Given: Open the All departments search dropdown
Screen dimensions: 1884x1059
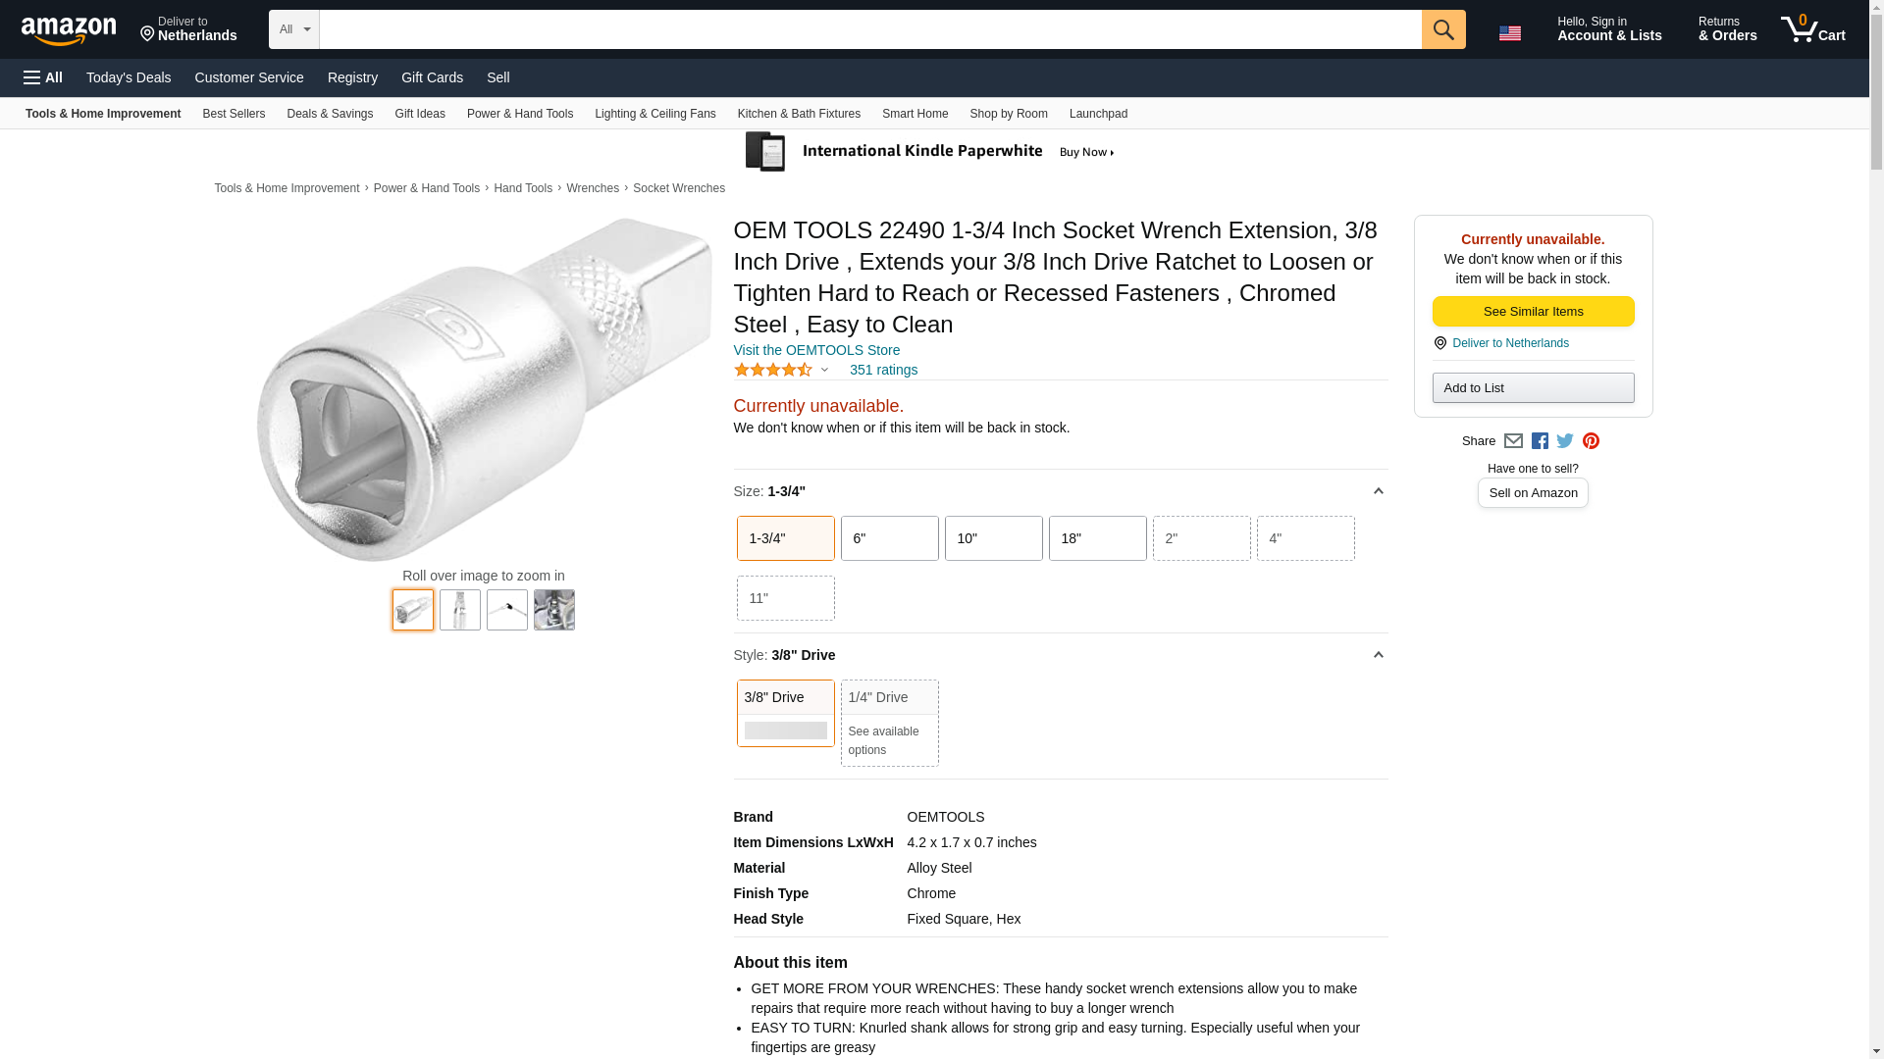Looking at the screenshot, I should pyautogui.click(x=293, y=29).
